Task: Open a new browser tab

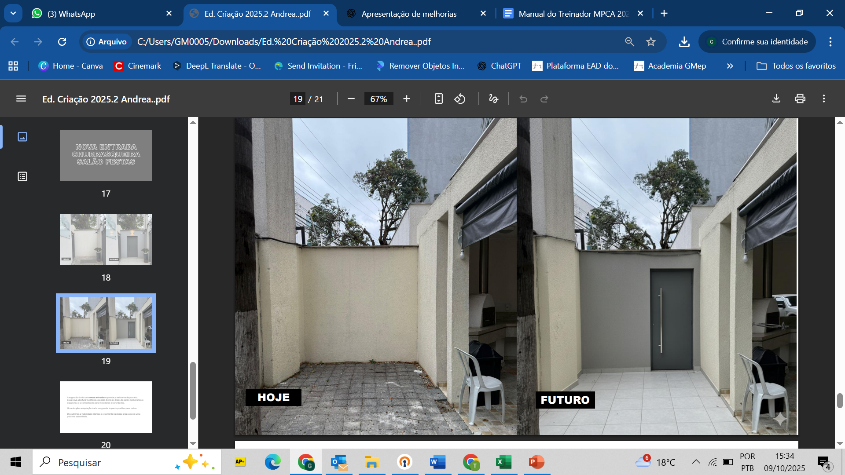Action: point(664,14)
